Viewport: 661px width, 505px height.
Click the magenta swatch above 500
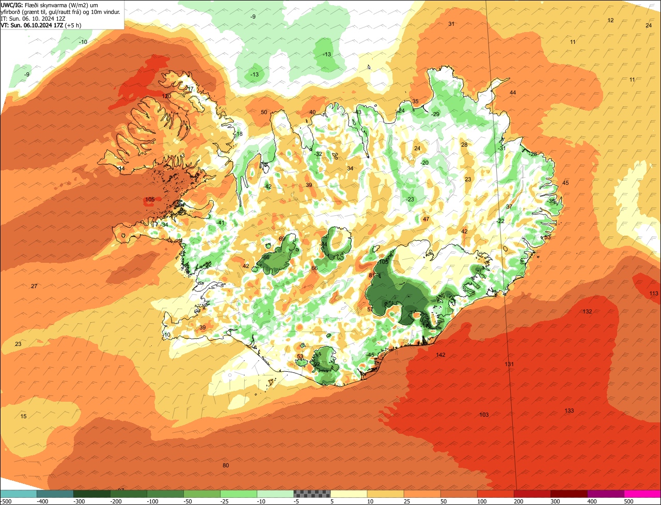click(642, 494)
